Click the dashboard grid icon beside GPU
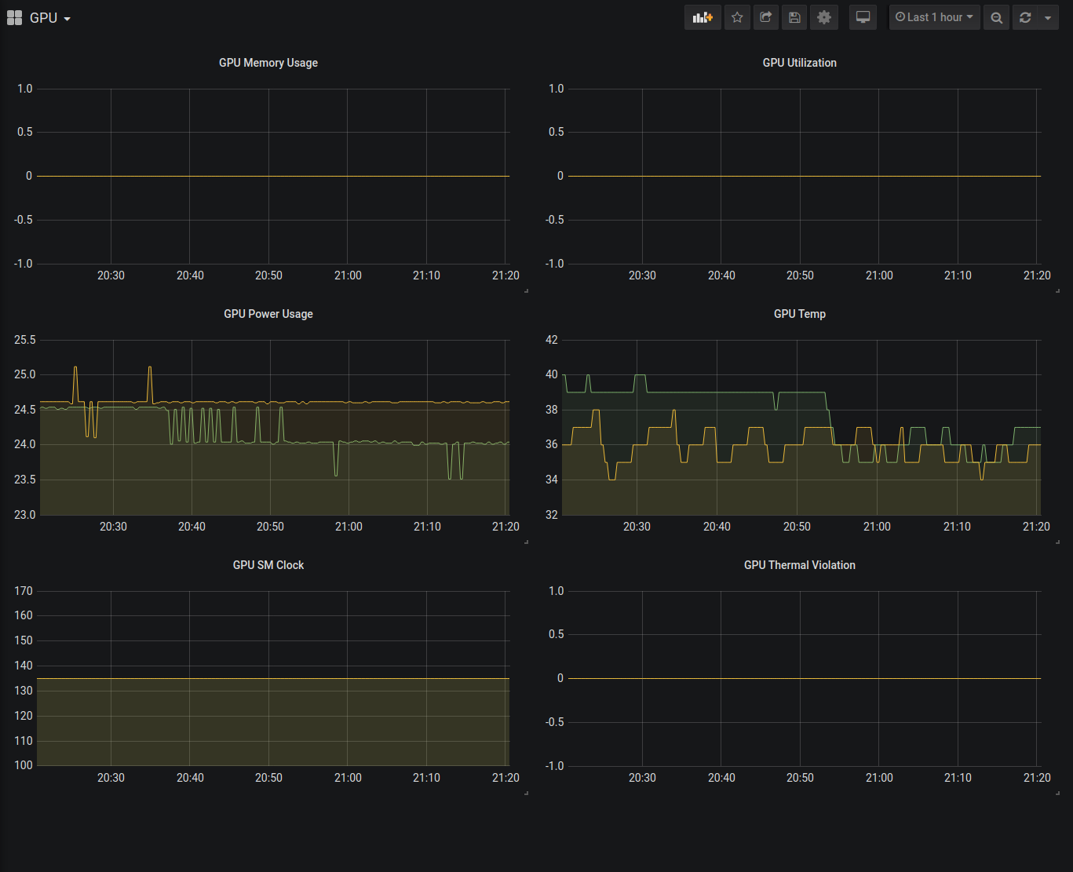 tap(14, 18)
